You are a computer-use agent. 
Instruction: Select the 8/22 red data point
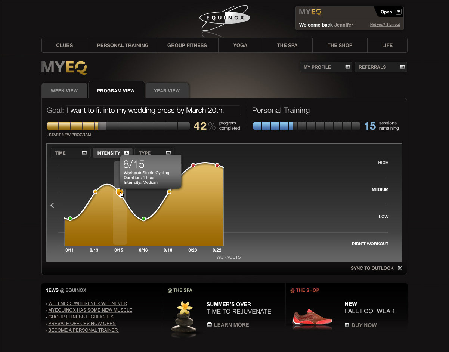[x=217, y=165]
